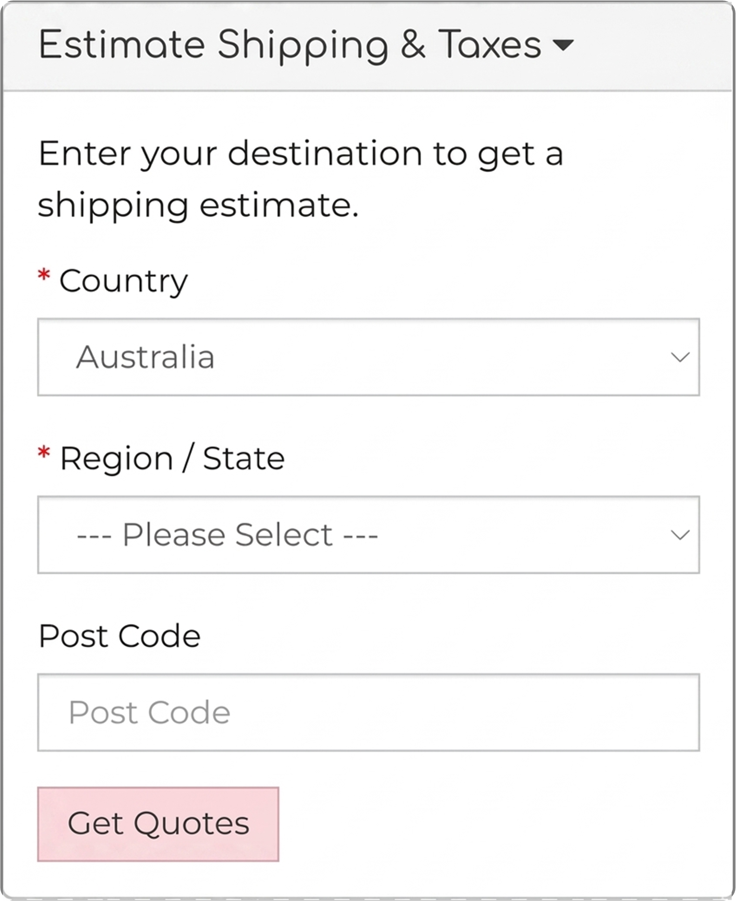Click the chevron in Region / State field

(x=680, y=535)
